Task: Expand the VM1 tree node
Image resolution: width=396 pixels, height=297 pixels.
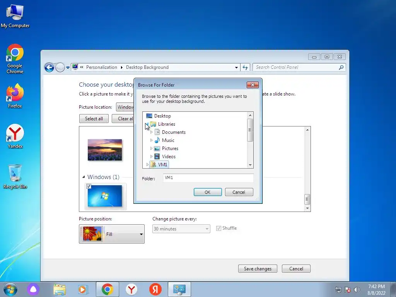Action: pos(147,164)
